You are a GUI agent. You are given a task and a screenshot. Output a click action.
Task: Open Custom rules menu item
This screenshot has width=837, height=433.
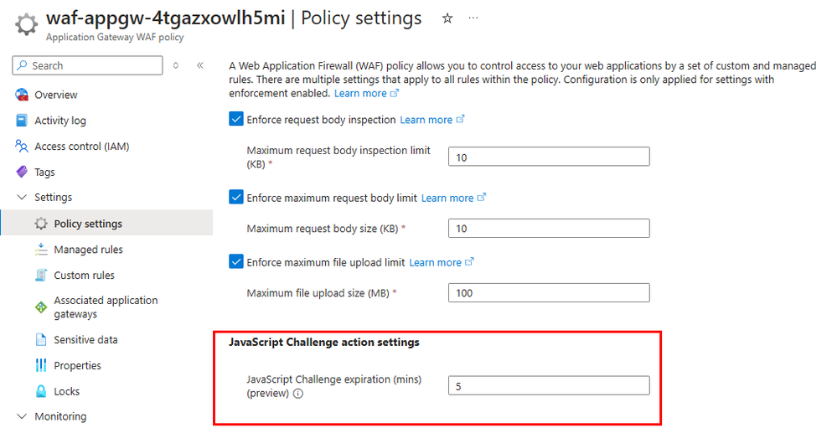pos(84,275)
